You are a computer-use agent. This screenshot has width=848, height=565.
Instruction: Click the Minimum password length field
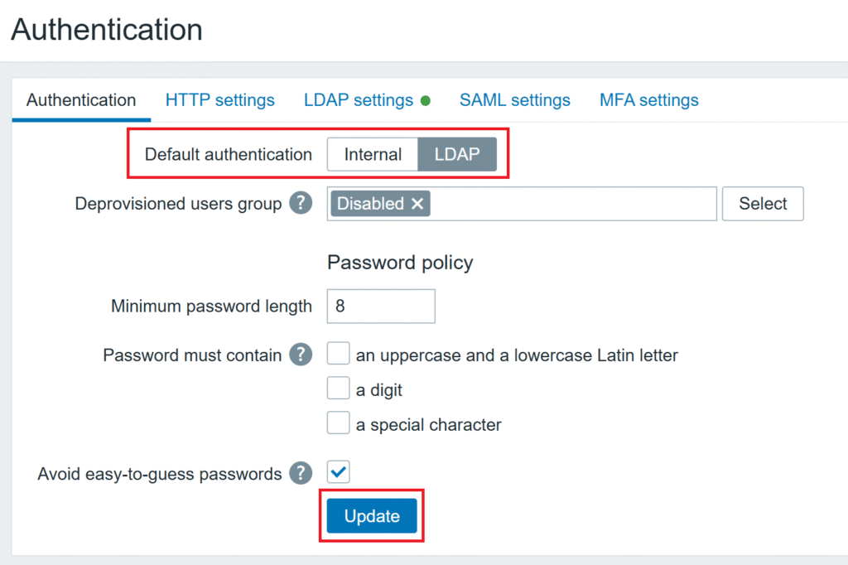tap(381, 306)
